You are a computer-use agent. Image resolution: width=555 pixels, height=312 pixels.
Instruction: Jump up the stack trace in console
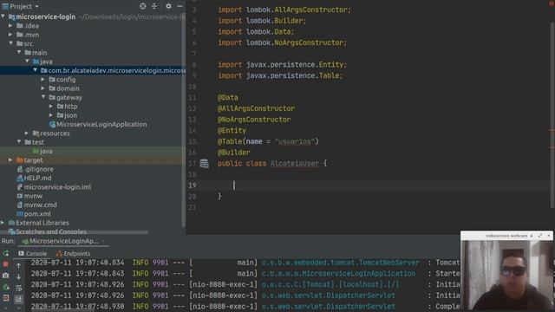[18, 265]
